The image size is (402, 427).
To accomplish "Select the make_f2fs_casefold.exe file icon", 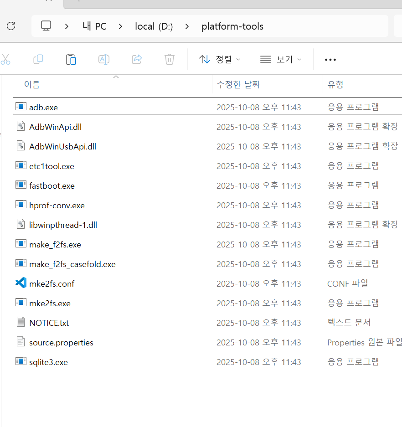I will coord(21,263).
